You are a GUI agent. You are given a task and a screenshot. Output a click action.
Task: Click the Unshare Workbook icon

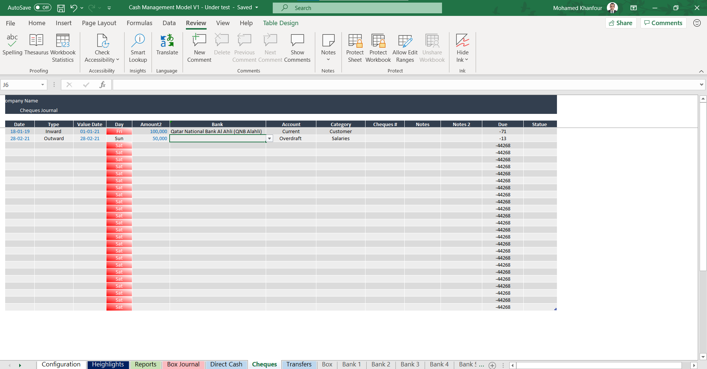pyautogui.click(x=432, y=41)
